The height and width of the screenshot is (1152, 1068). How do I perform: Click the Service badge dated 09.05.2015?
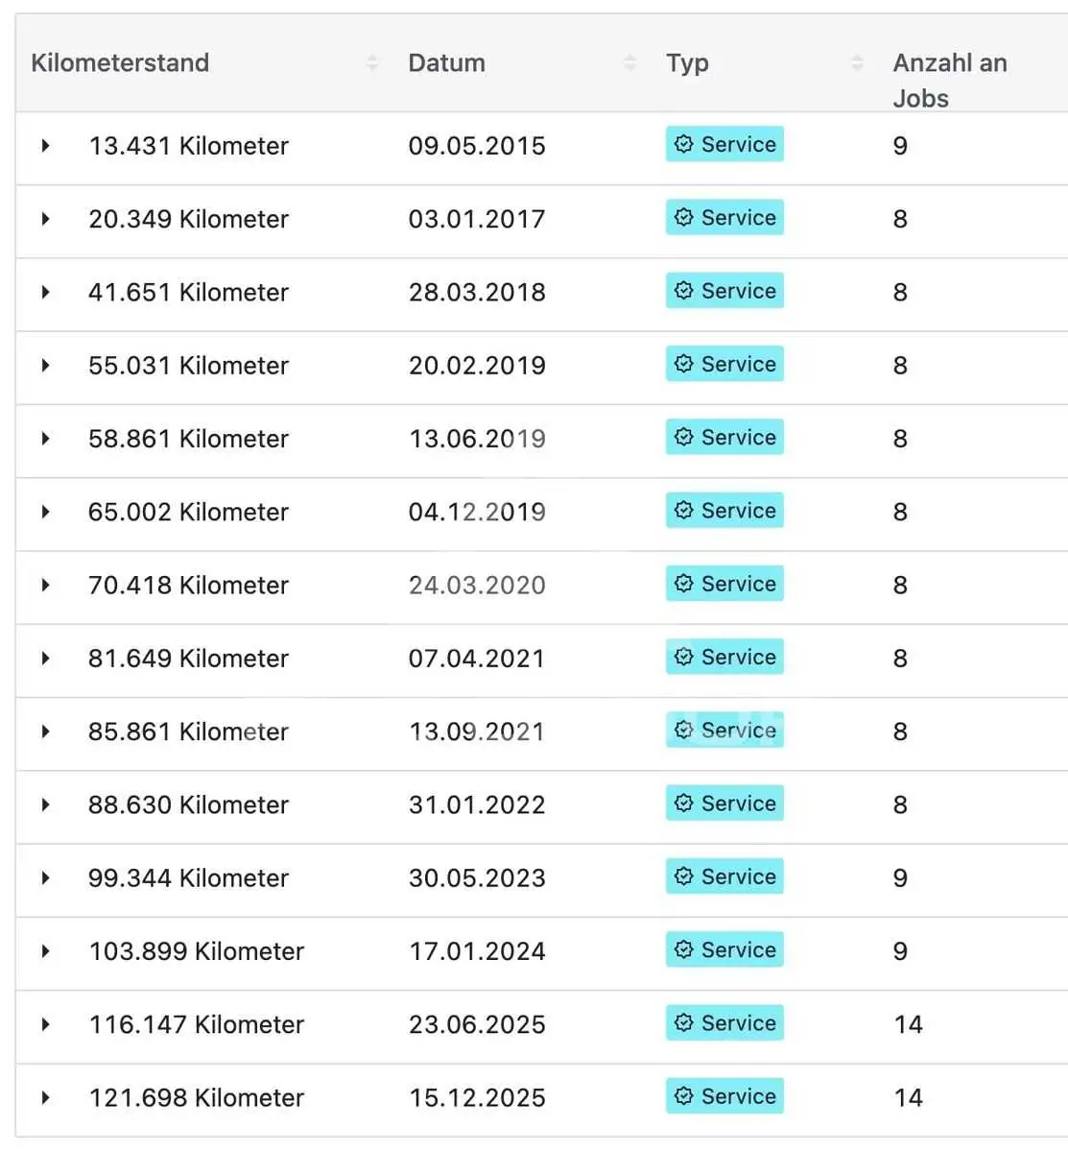tap(724, 144)
